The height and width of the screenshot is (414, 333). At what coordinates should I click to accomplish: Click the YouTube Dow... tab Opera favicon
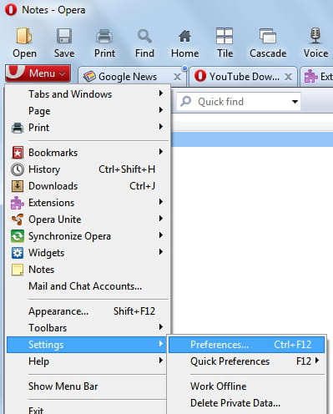click(200, 76)
